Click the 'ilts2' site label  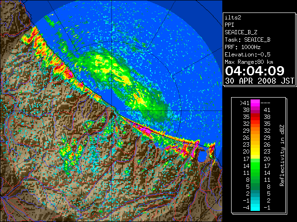233,18
